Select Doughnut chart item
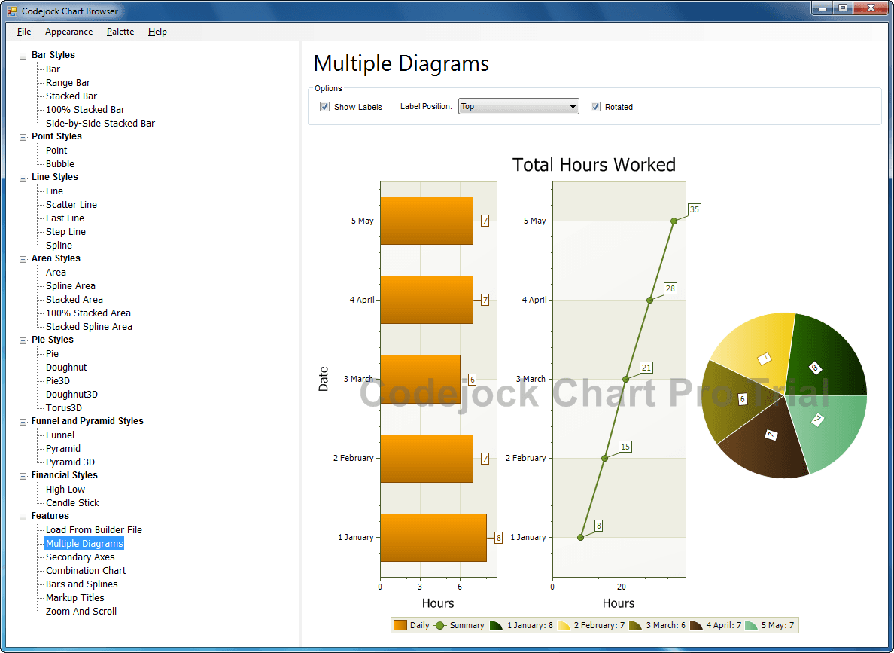 [66, 368]
